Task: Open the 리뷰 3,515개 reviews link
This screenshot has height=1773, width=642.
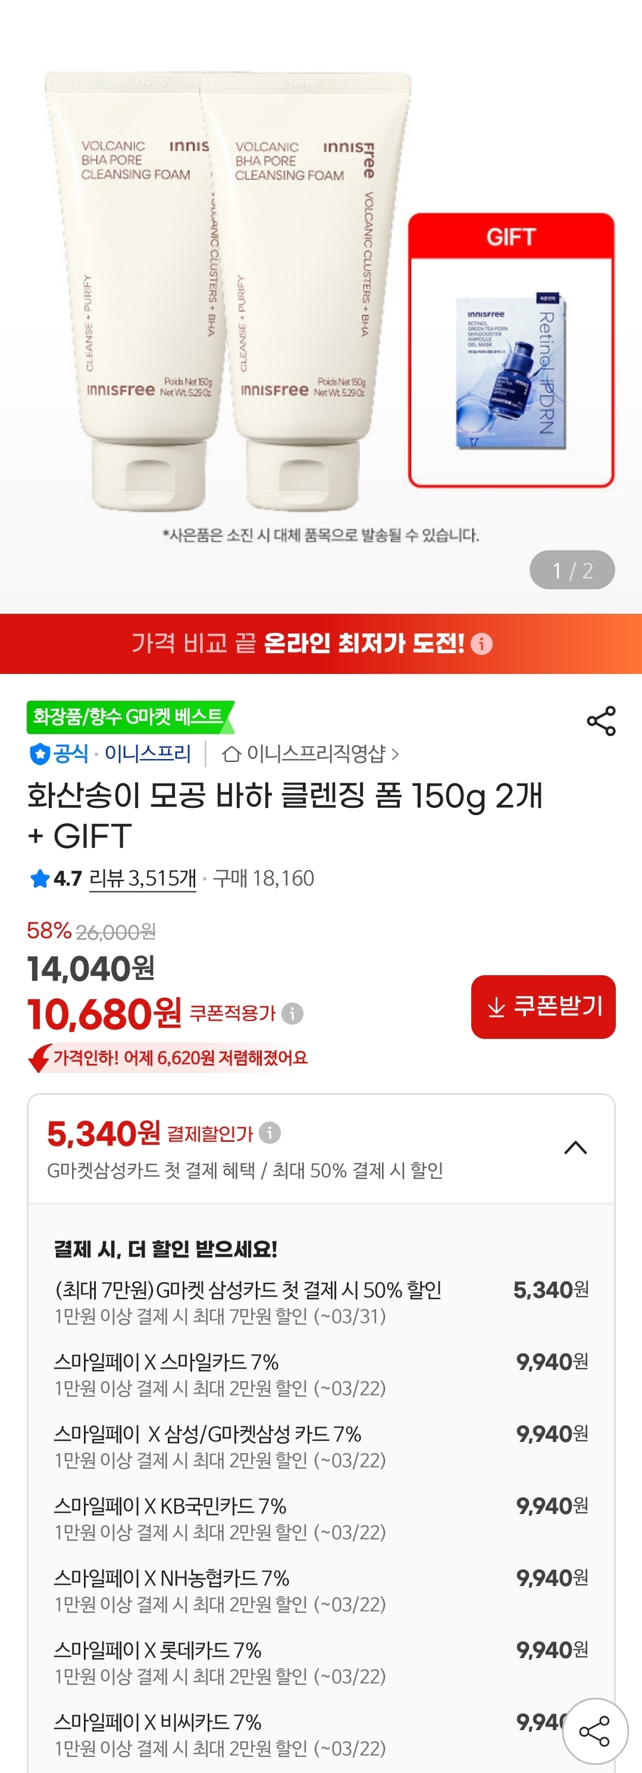Action: click(142, 878)
